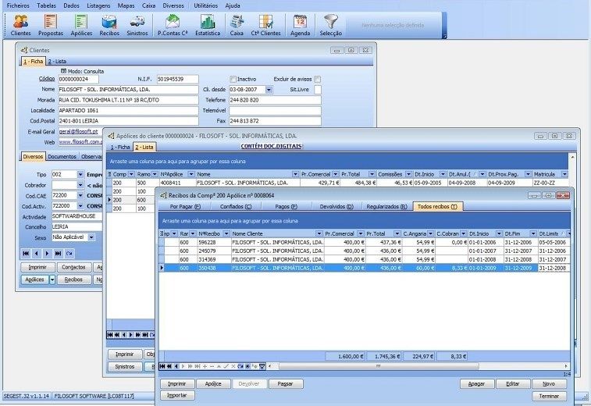
Task: Open the Clientes toolbar icon
Action: (21, 25)
